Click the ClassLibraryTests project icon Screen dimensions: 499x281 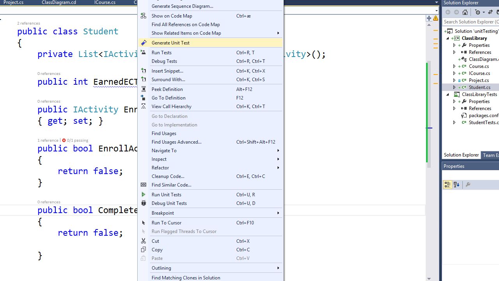[457, 94]
